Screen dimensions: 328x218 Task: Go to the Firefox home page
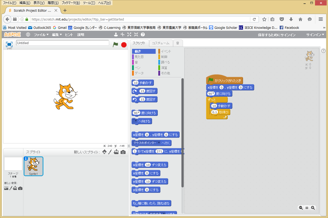coord(300,19)
